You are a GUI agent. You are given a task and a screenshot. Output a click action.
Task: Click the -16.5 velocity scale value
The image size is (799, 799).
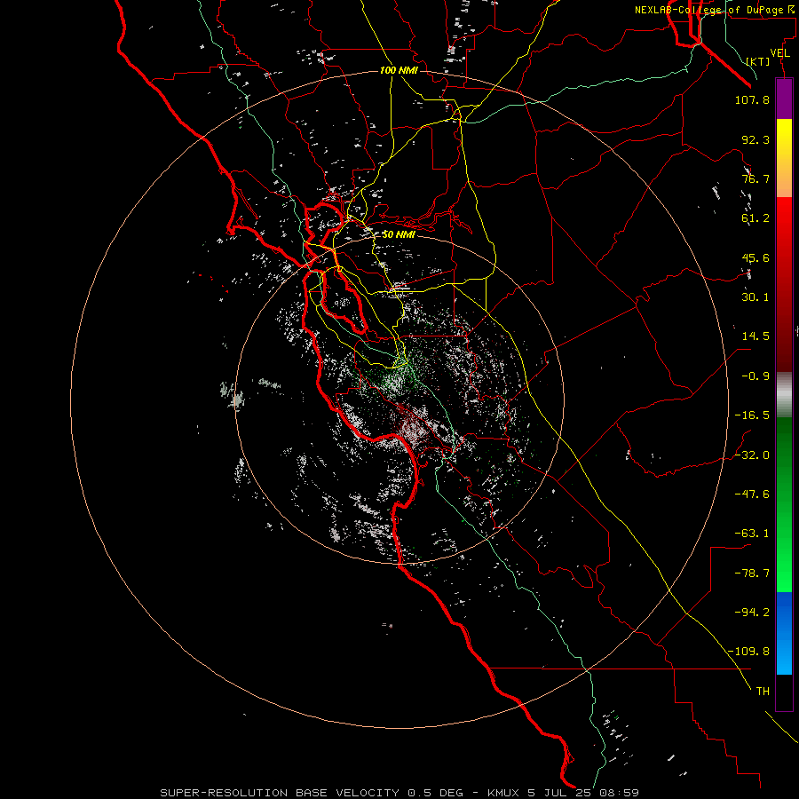click(x=752, y=415)
